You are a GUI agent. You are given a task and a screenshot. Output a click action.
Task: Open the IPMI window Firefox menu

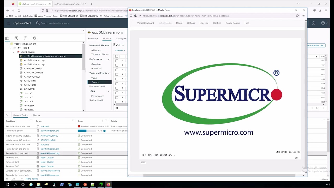point(303,16)
